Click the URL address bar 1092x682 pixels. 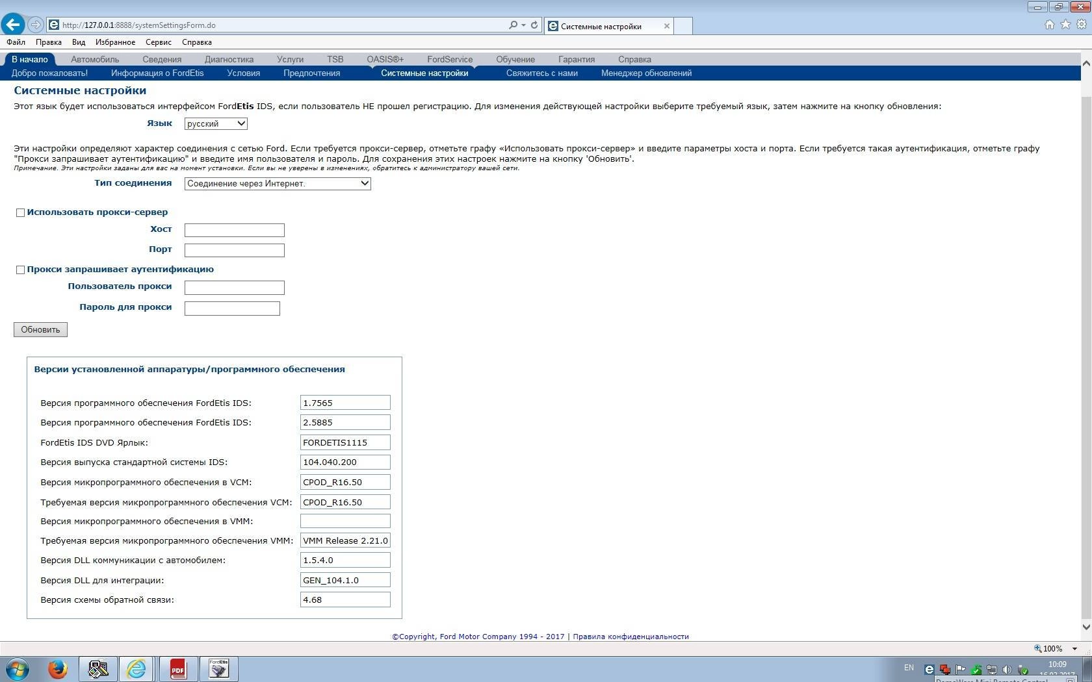pos(279,25)
